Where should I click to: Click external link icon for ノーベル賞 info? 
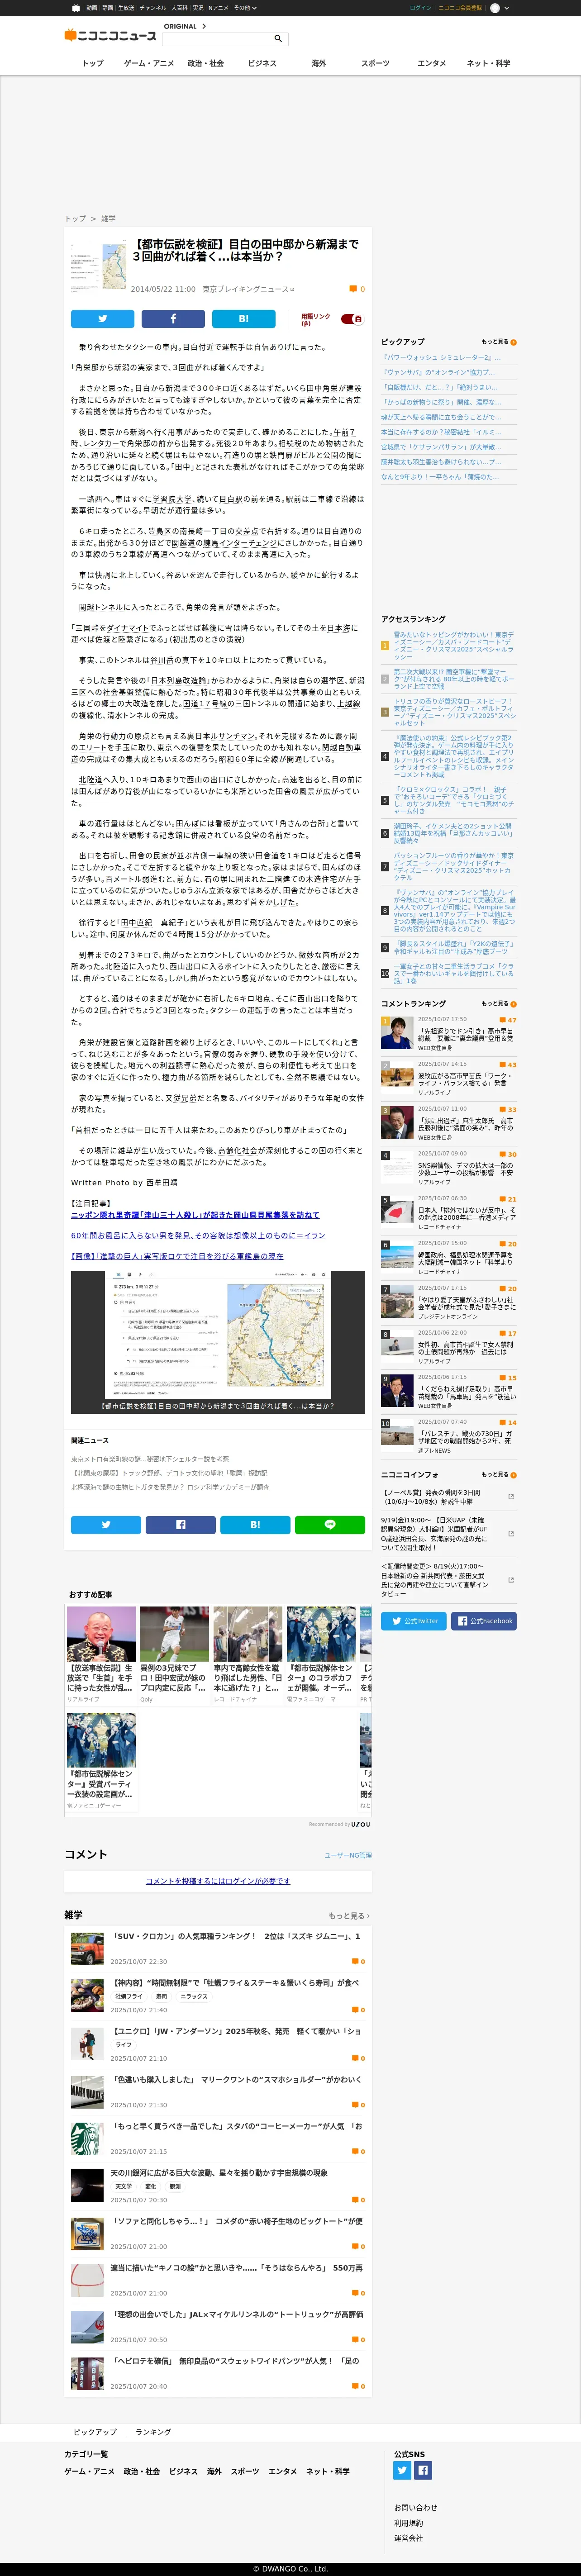point(511,1497)
